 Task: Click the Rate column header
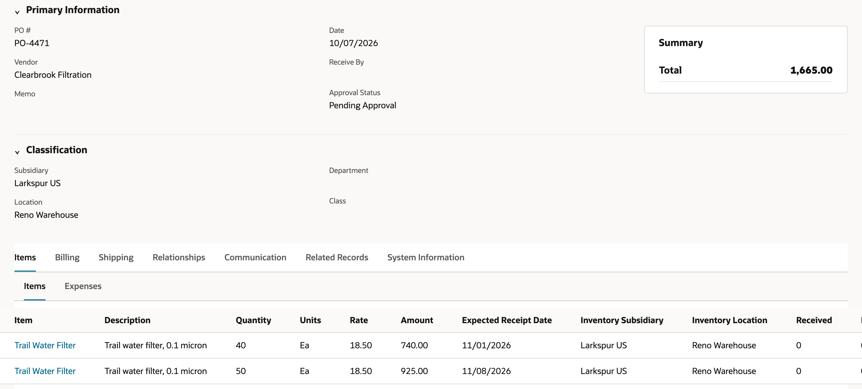tap(359, 320)
